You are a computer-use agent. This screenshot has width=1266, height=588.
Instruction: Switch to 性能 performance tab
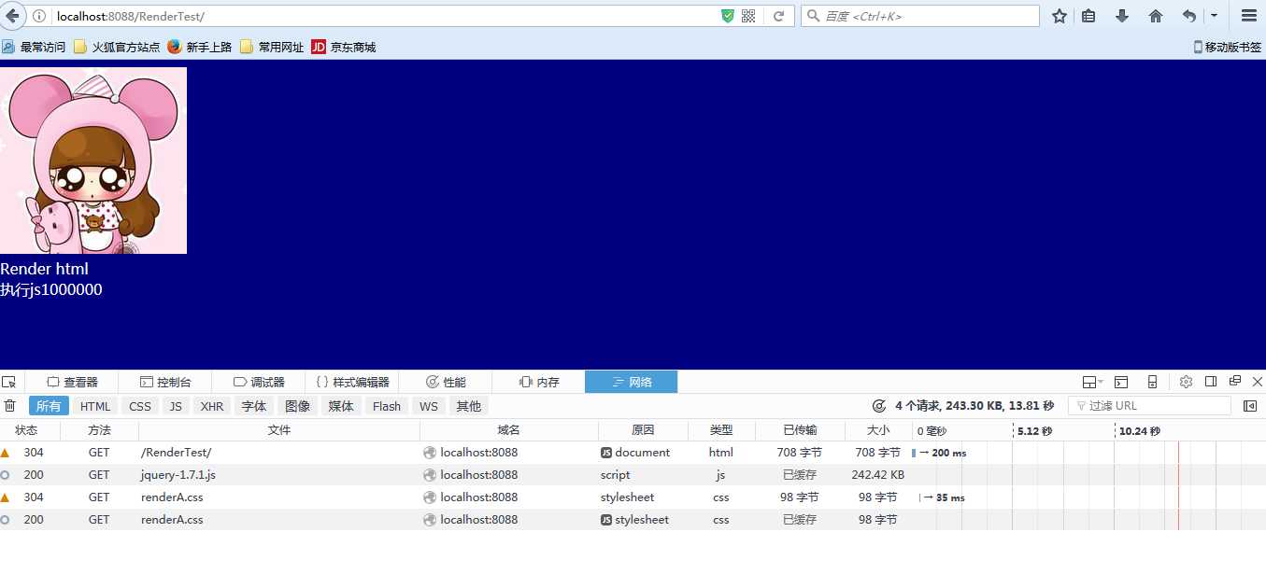pos(446,382)
